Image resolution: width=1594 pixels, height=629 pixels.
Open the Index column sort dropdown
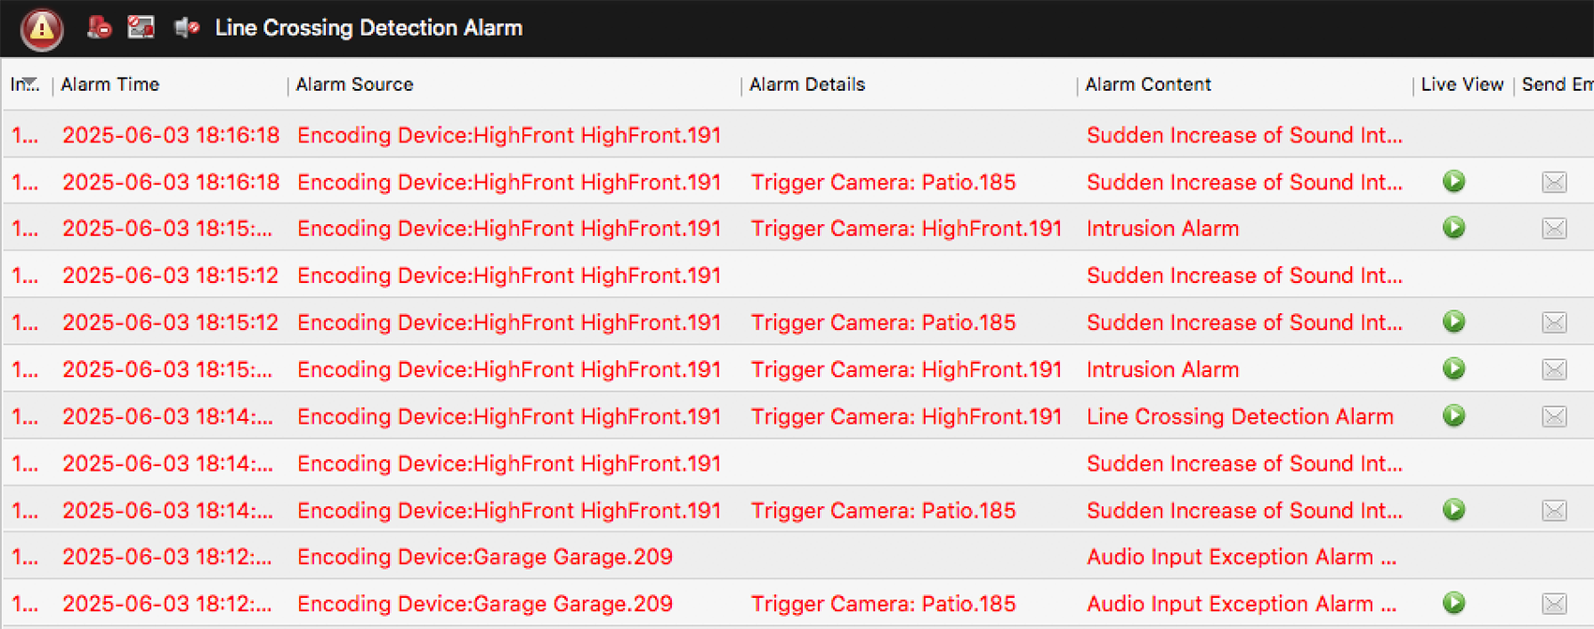27,83
